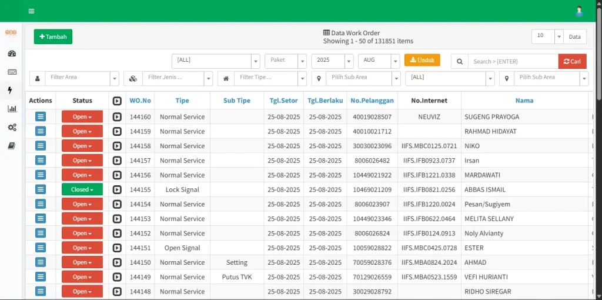Open the book sidebar icon
This screenshot has height=300, width=602.
pyautogui.click(x=12, y=145)
